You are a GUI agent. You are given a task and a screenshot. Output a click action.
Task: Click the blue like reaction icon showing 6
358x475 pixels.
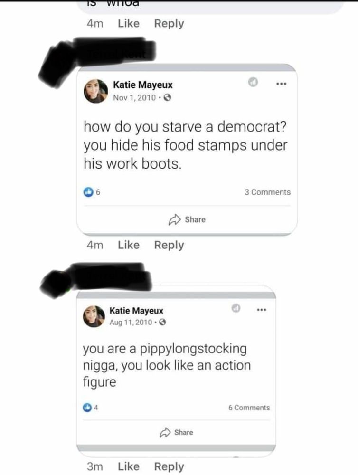(x=88, y=192)
